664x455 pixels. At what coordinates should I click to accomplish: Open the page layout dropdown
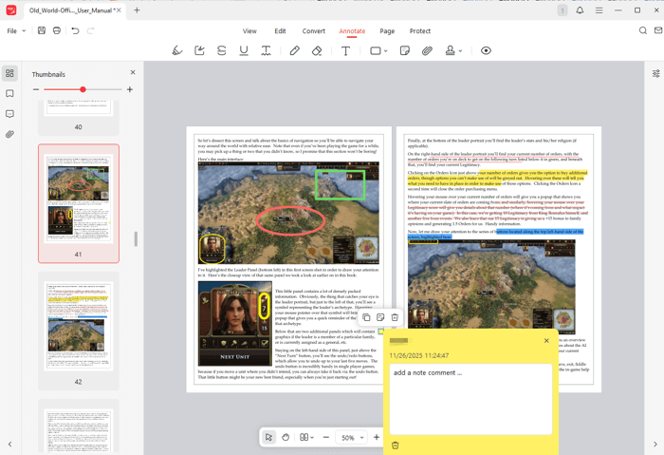[x=306, y=437]
